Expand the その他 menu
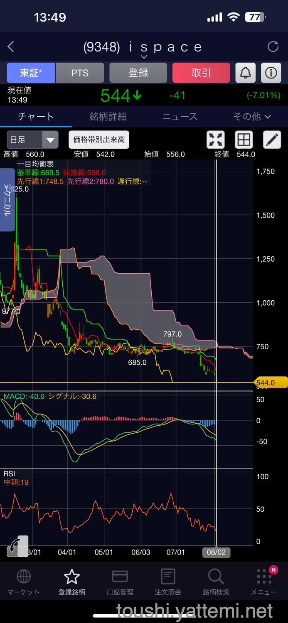Viewport: 288px width, 623px height. pos(252,117)
